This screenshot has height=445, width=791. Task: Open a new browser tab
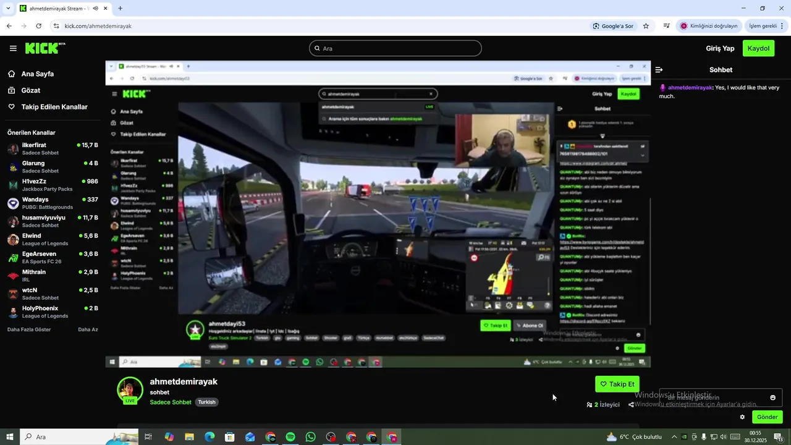(x=120, y=9)
